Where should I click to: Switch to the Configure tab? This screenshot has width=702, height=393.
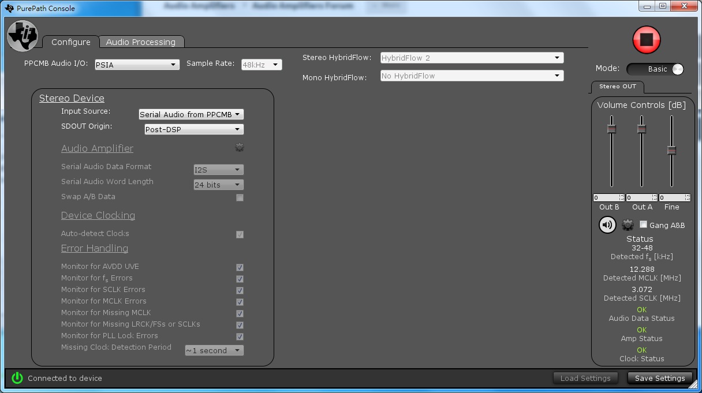(x=71, y=42)
